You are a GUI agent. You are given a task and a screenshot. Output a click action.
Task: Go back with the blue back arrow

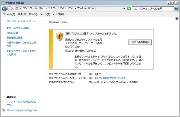(x=4, y=9)
